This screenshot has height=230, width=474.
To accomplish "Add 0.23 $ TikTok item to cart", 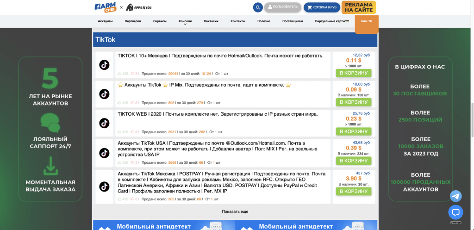I will (353, 131).
